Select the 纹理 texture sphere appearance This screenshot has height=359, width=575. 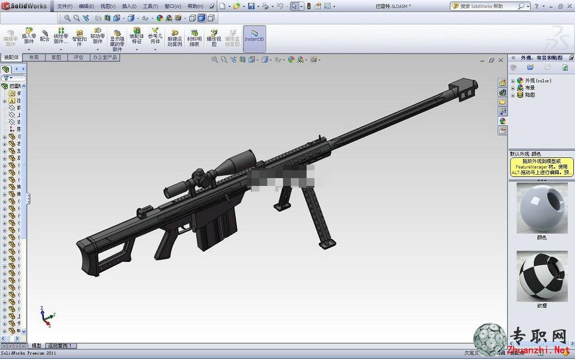[x=542, y=276]
